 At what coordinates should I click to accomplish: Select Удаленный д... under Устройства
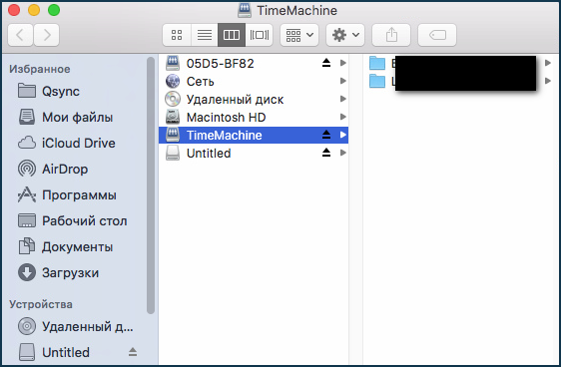pyautogui.click(x=76, y=326)
